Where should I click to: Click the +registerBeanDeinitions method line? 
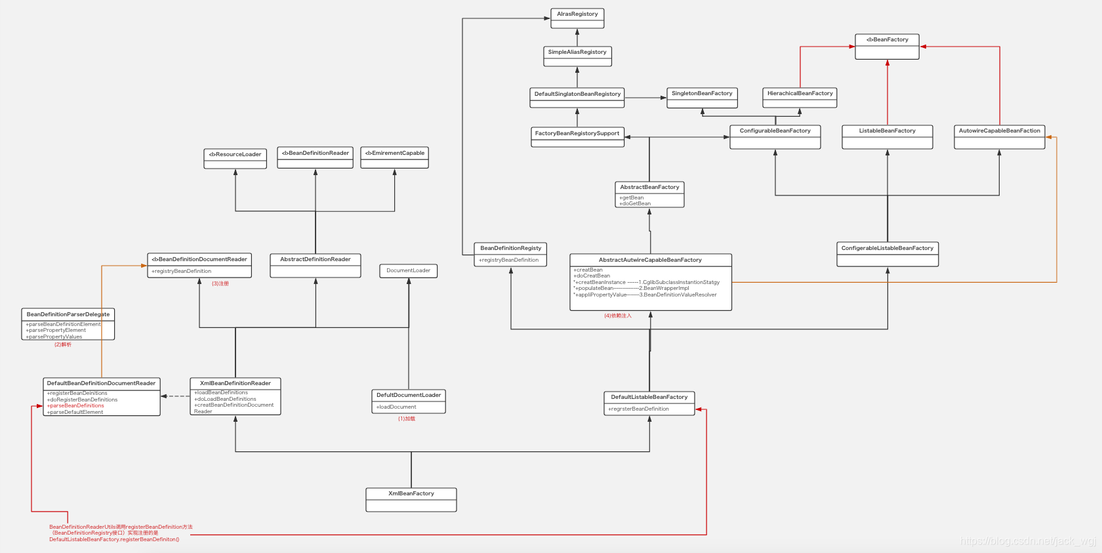point(77,393)
